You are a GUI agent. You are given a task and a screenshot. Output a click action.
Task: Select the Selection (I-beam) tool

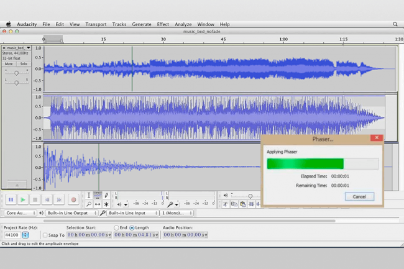[89, 195]
